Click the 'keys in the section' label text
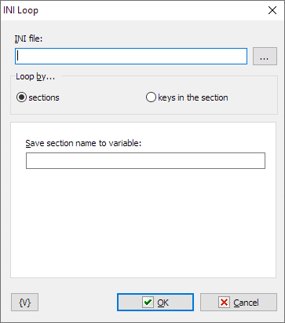285x323 pixels. (x=193, y=97)
